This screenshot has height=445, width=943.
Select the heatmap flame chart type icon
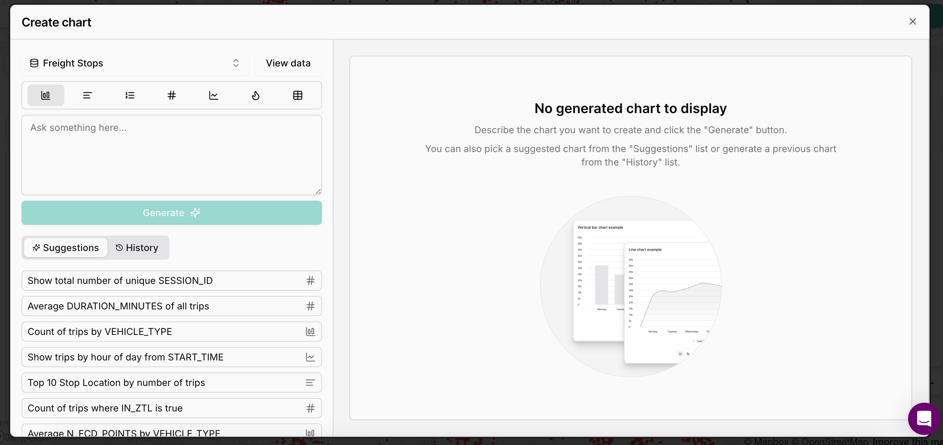click(256, 95)
